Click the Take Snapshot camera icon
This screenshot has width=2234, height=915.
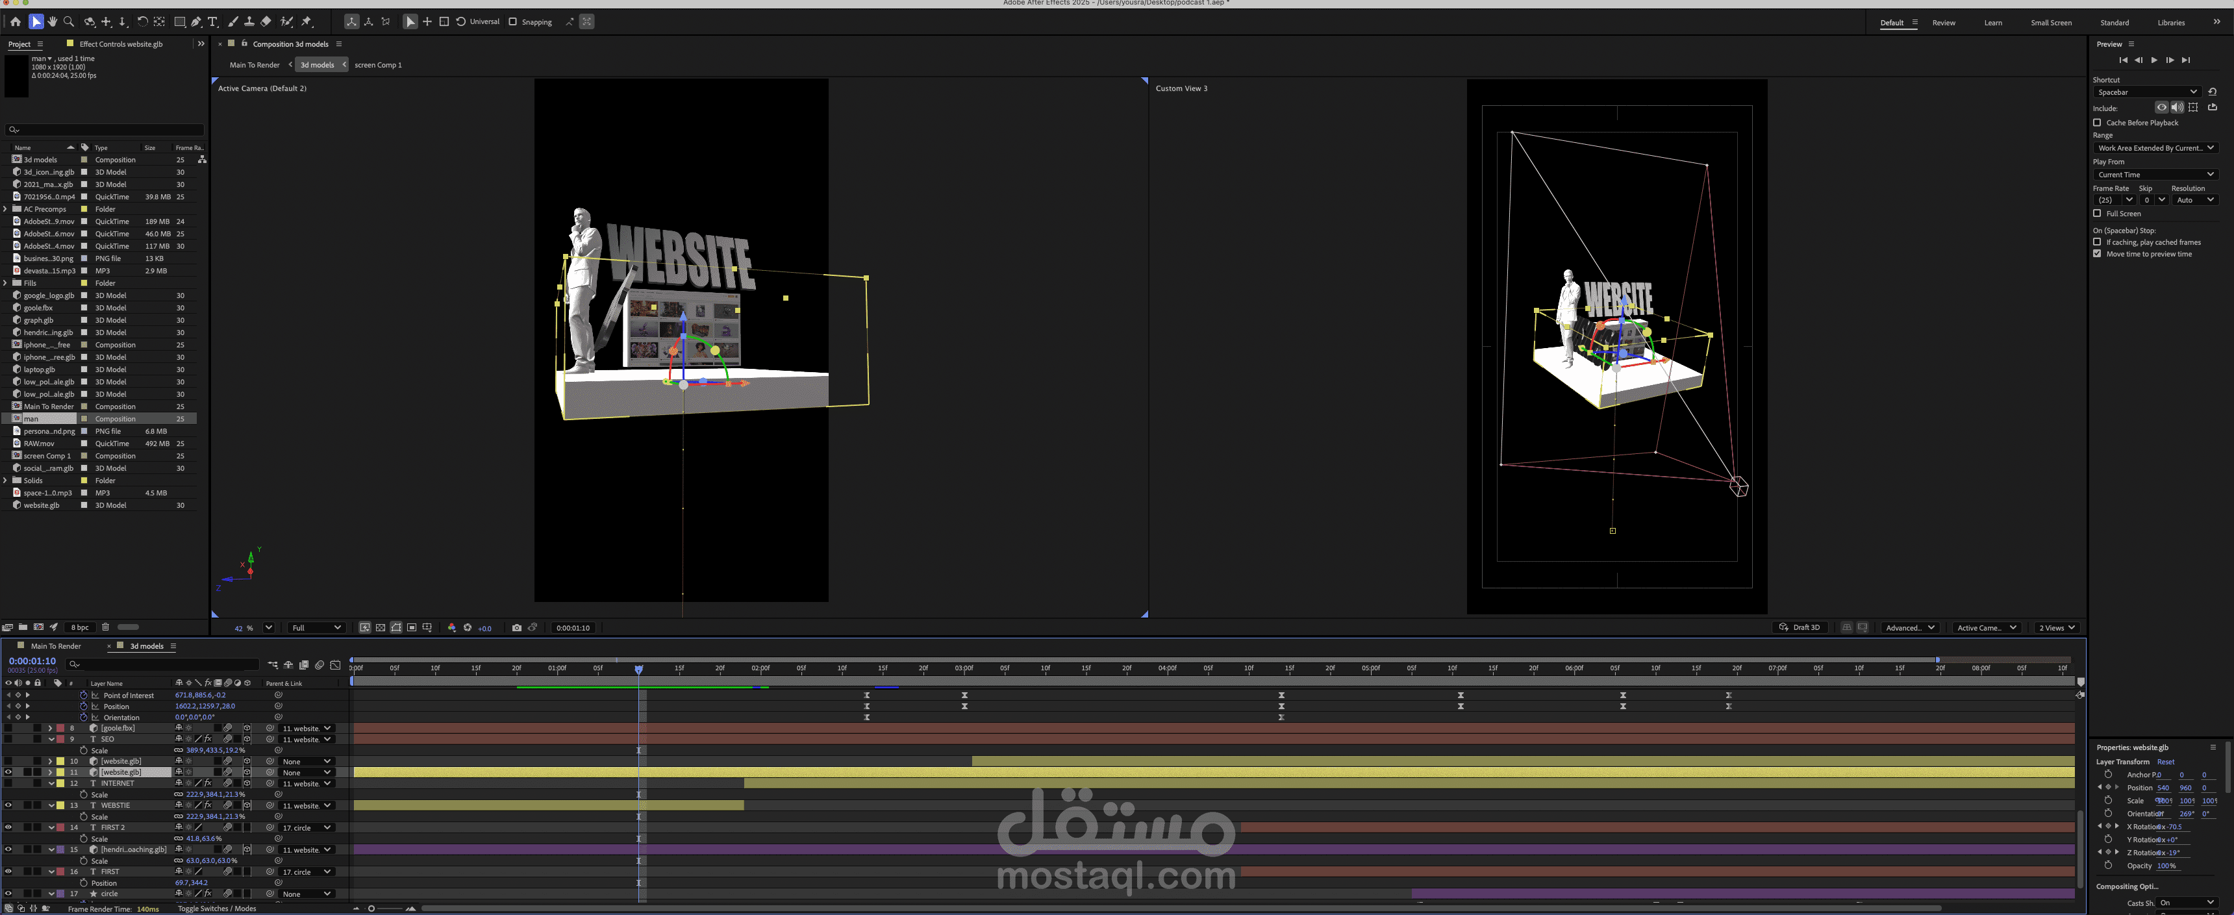[x=517, y=628]
